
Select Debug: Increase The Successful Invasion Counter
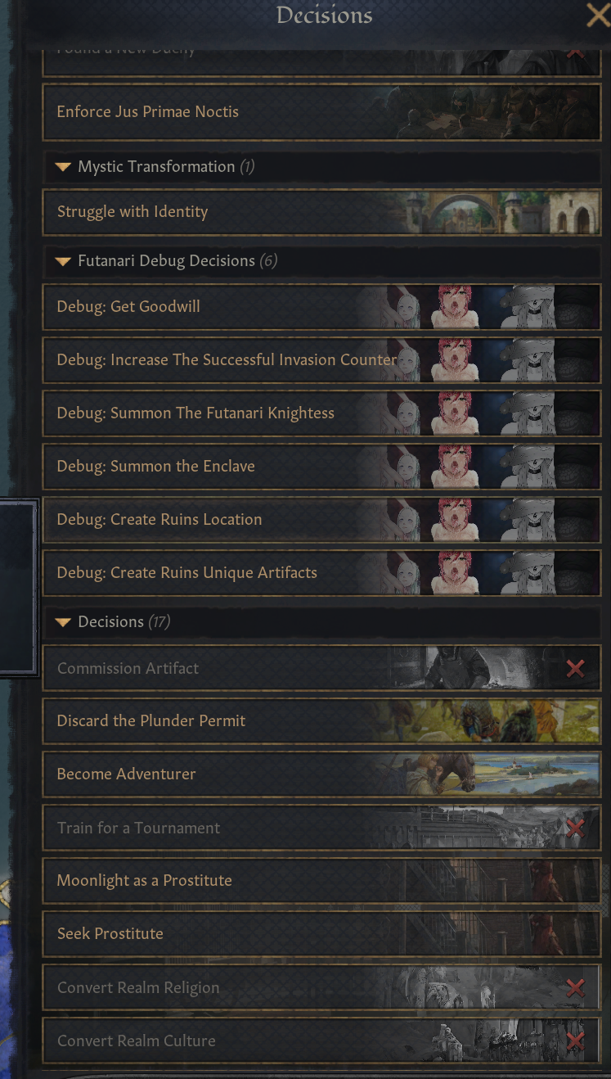pos(321,360)
